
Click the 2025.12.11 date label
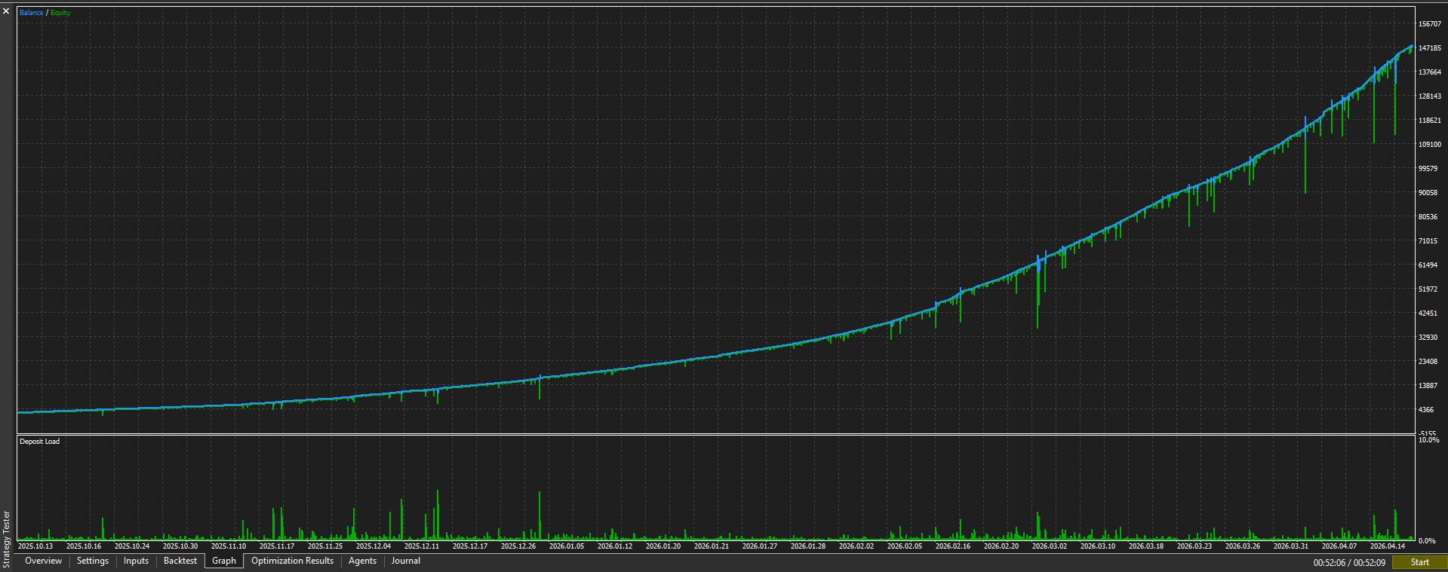click(x=422, y=546)
